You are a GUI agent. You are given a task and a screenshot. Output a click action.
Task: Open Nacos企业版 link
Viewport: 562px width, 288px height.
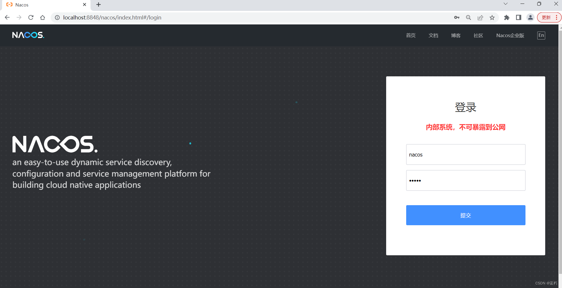tap(510, 35)
